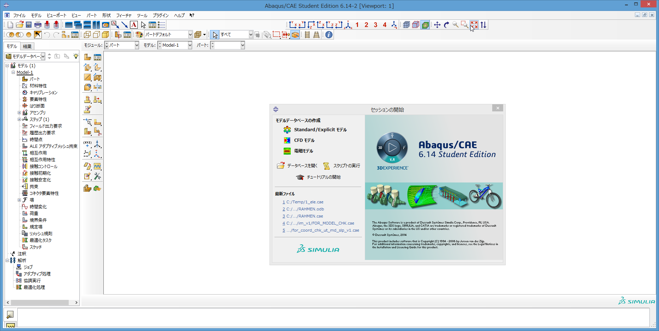The image size is (659, 331).
Task: Click the message area input field
Action: [334, 317]
